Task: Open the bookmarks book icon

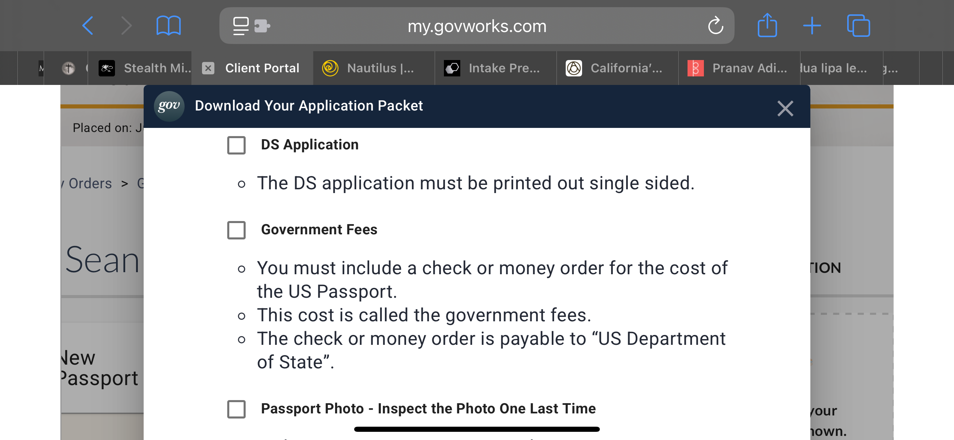Action: pyautogui.click(x=169, y=26)
